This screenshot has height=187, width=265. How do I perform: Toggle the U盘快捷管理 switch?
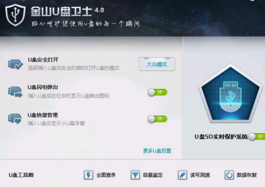157,119
